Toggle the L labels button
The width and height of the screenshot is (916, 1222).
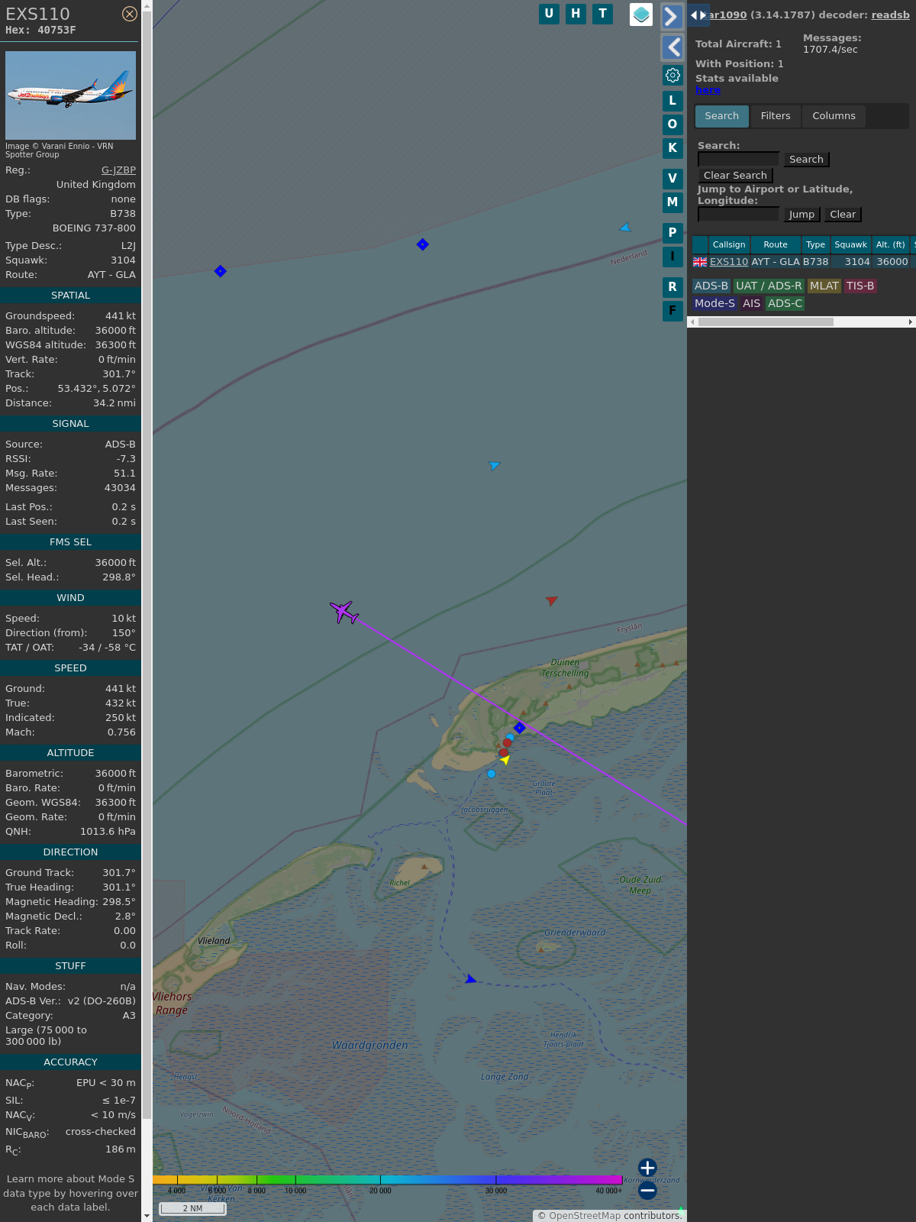click(672, 101)
